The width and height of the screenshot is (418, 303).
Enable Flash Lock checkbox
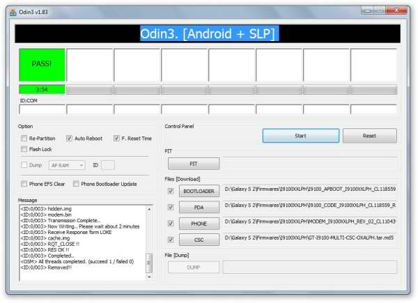click(x=24, y=149)
